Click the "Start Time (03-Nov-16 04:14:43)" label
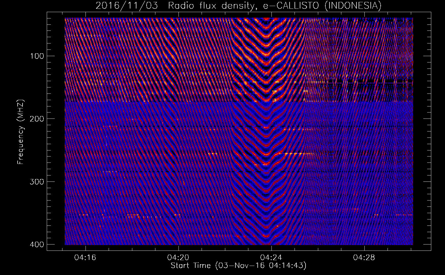 point(238,266)
